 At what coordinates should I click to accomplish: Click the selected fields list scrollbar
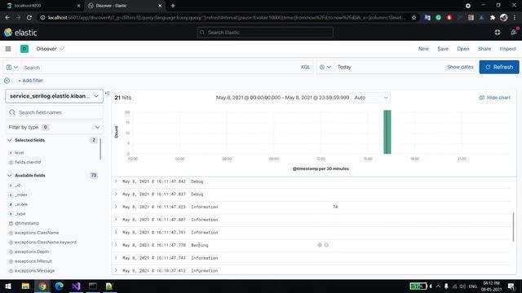tap(100, 149)
